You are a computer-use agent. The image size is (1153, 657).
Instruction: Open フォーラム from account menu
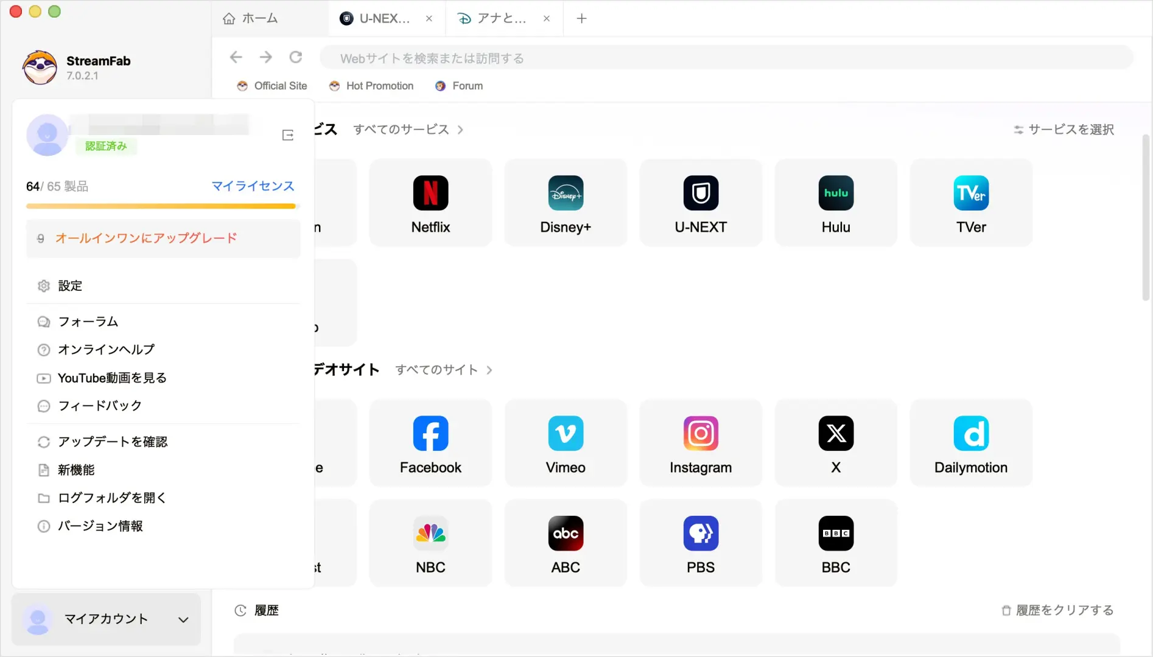[163, 321]
